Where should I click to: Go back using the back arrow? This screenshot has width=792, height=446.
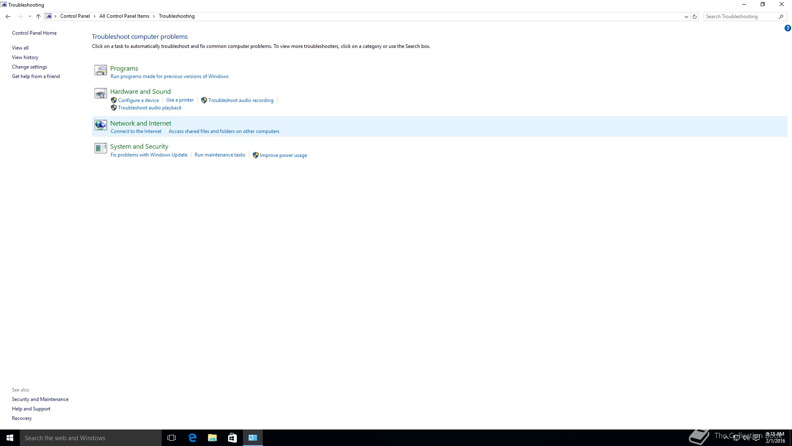click(x=8, y=17)
